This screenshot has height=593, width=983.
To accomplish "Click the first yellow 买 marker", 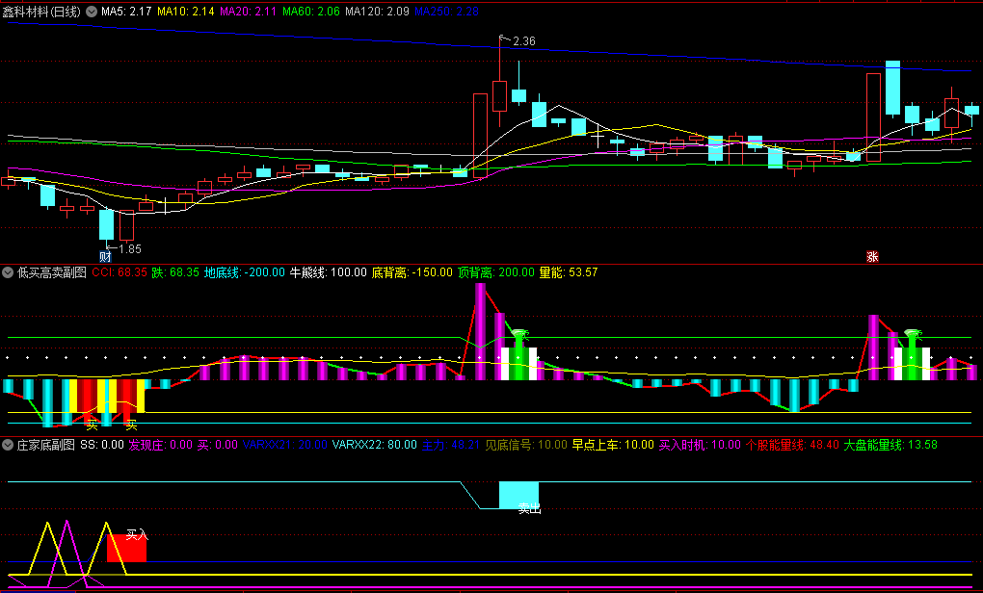I will (93, 426).
